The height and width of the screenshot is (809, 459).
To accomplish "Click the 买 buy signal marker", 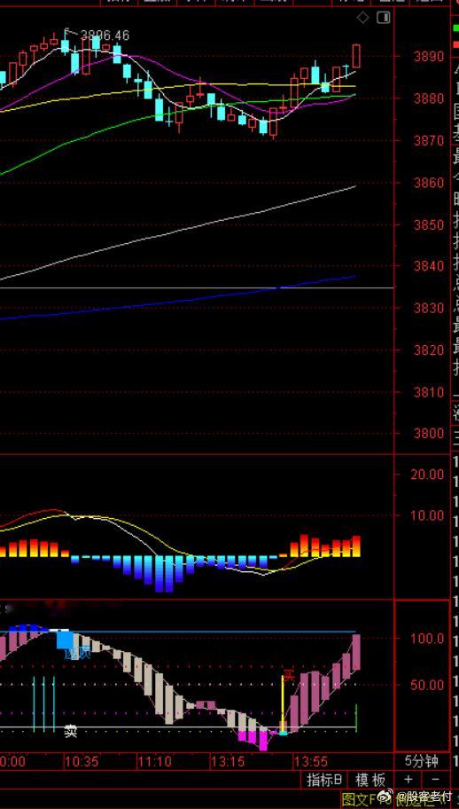I will tap(290, 675).
